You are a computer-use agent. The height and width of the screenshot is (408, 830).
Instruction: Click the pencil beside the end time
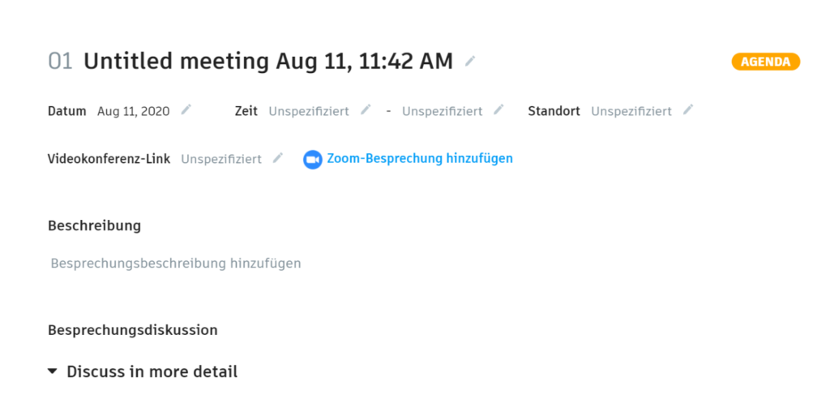pyautogui.click(x=498, y=110)
